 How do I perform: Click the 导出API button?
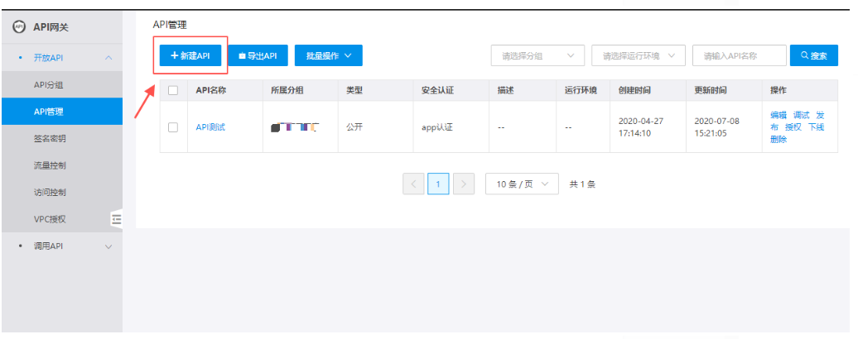[x=258, y=55]
